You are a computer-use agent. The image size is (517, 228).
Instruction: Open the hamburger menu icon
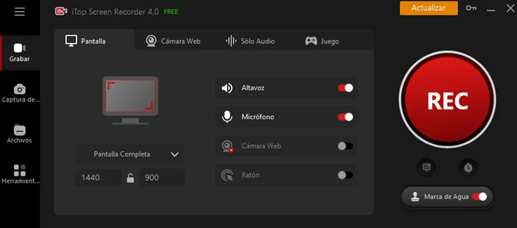pyautogui.click(x=20, y=12)
